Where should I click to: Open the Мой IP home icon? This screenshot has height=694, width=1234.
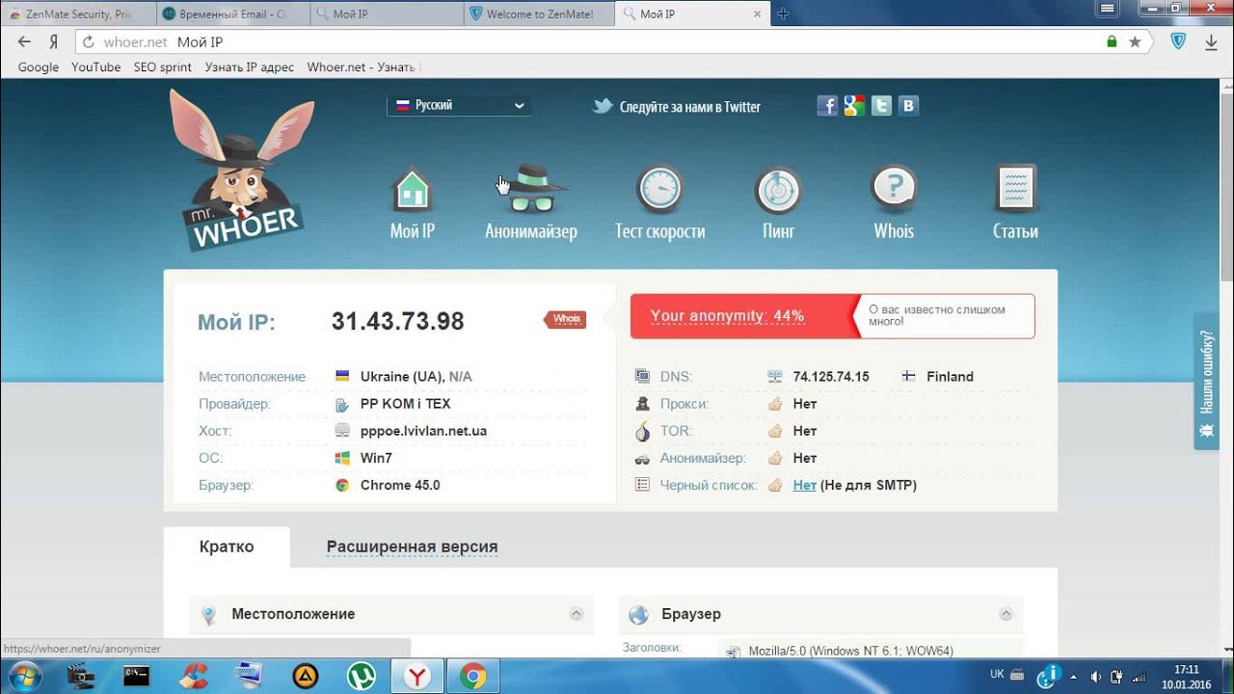tap(412, 190)
